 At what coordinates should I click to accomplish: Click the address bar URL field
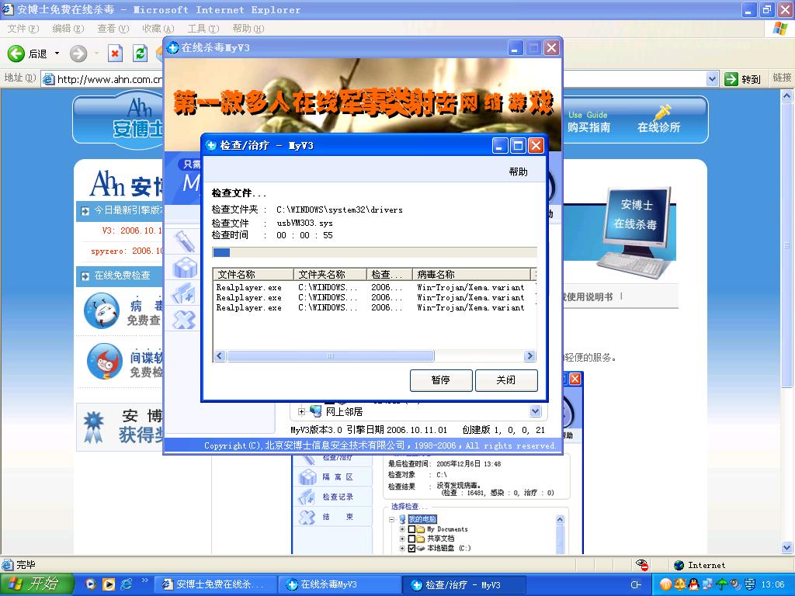click(x=102, y=78)
